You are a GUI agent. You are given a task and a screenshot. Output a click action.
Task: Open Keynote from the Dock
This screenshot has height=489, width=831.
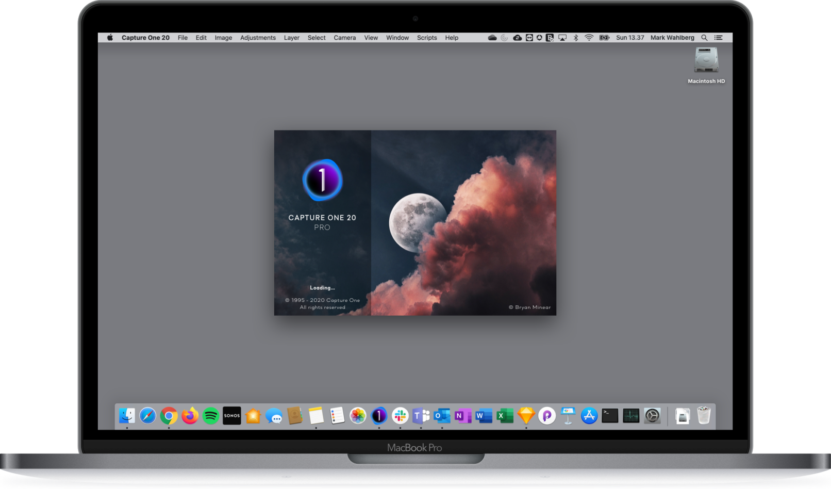(568, 416)
